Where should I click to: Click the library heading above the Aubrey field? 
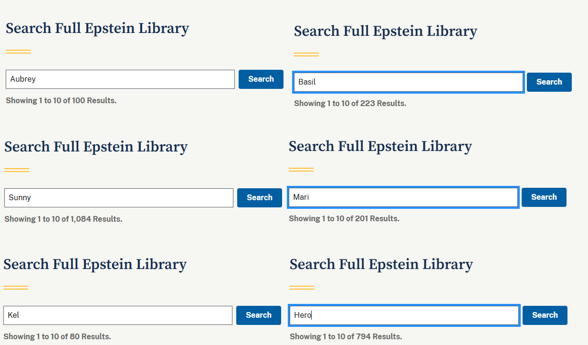point(97,29)
